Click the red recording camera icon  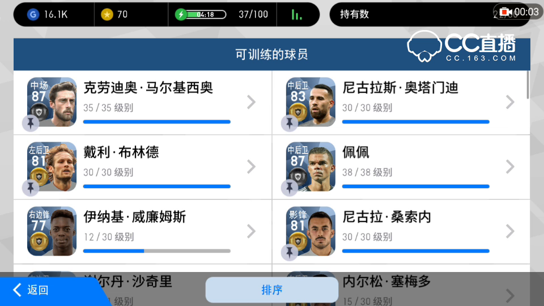[x=506, y=12]
